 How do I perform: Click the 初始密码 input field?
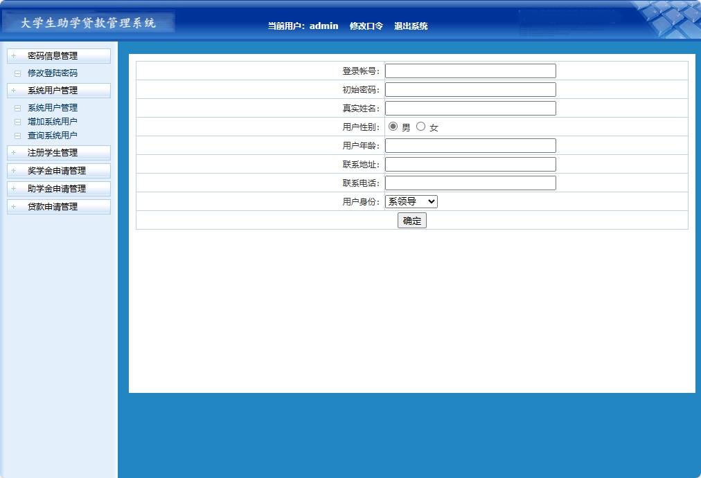pos(470,89)
